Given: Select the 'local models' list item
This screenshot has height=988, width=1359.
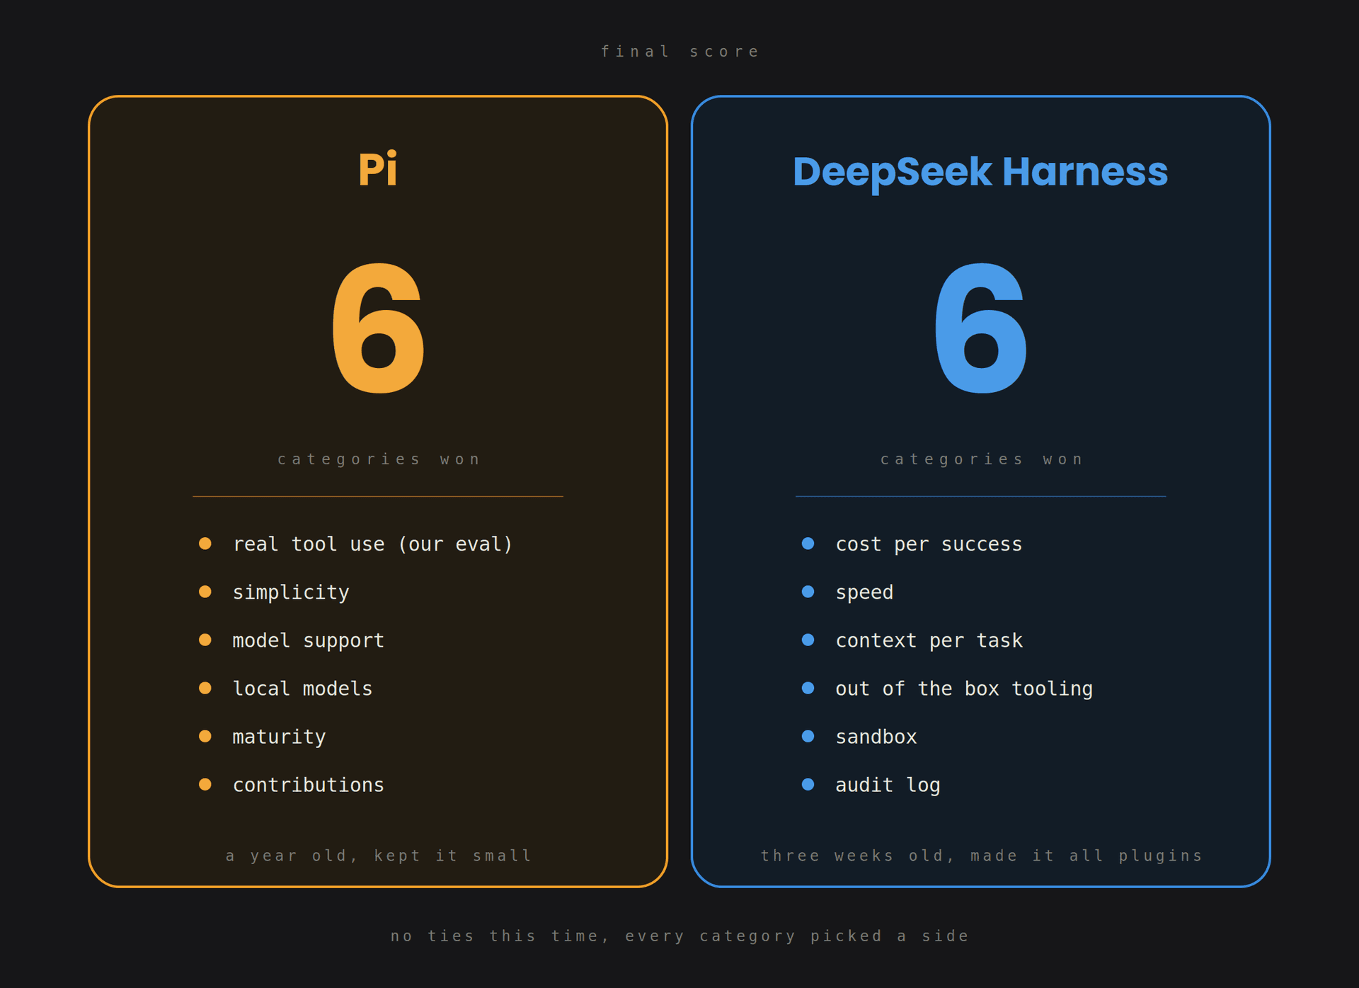Looking at the screenshot, I should pos(302,688).
